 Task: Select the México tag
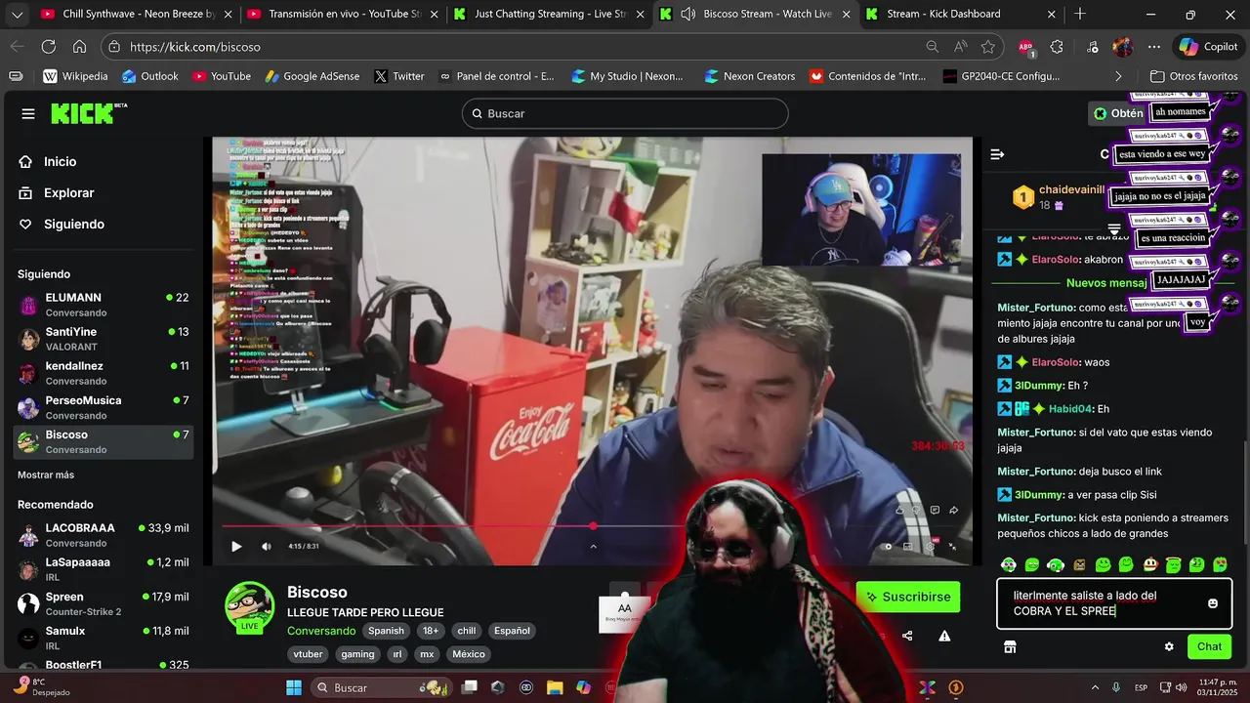[x=469, y=654]
